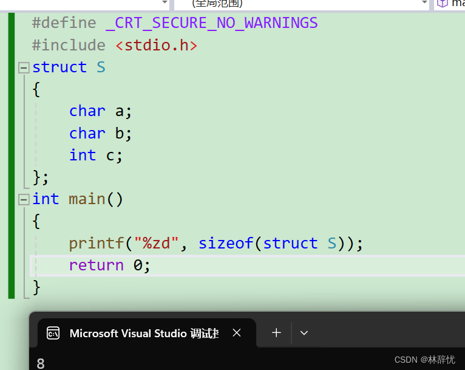465x370 pixels.
Task: Click the 'int c;' member line
Action: pyautogui.click(x=95, y=155)
